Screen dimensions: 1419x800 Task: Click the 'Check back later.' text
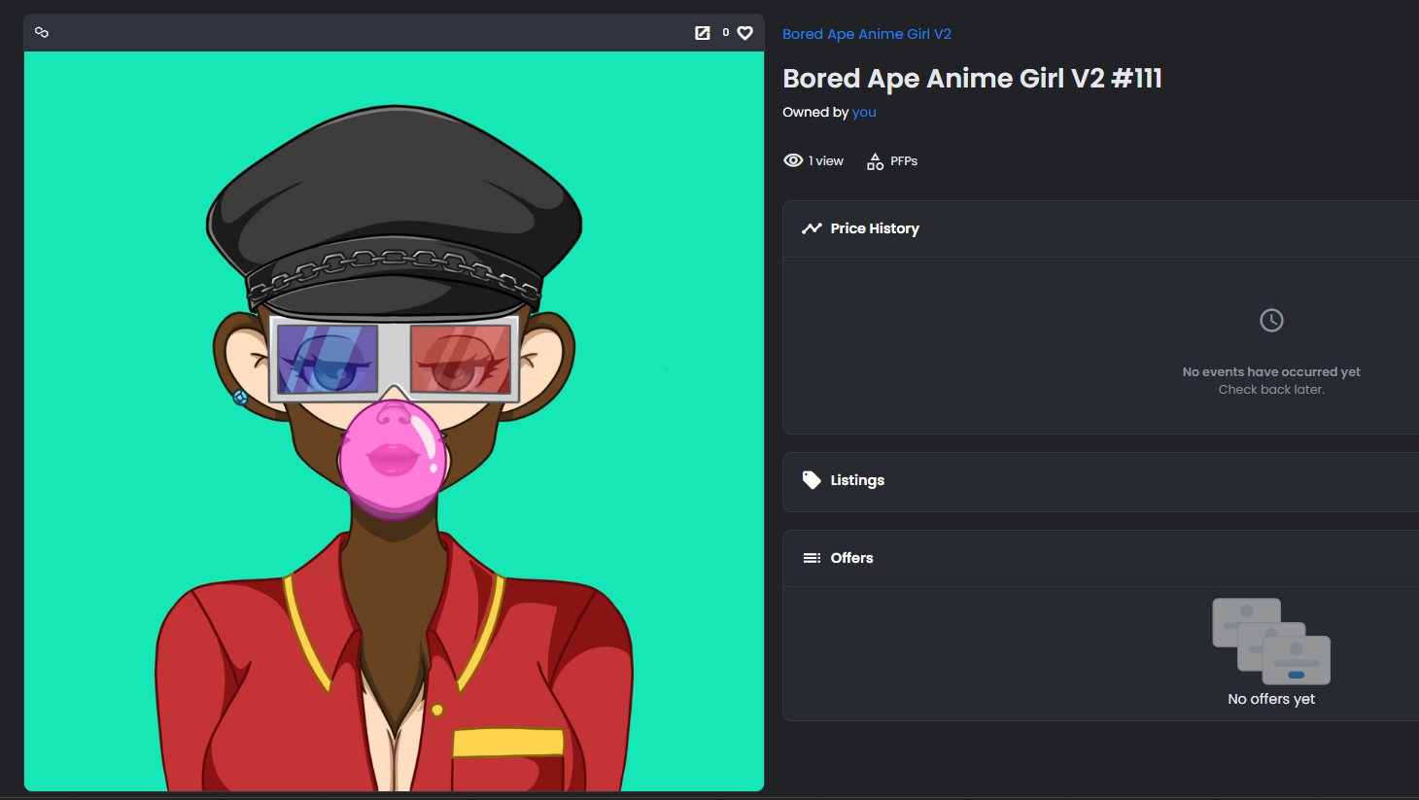pos(1271,390)
